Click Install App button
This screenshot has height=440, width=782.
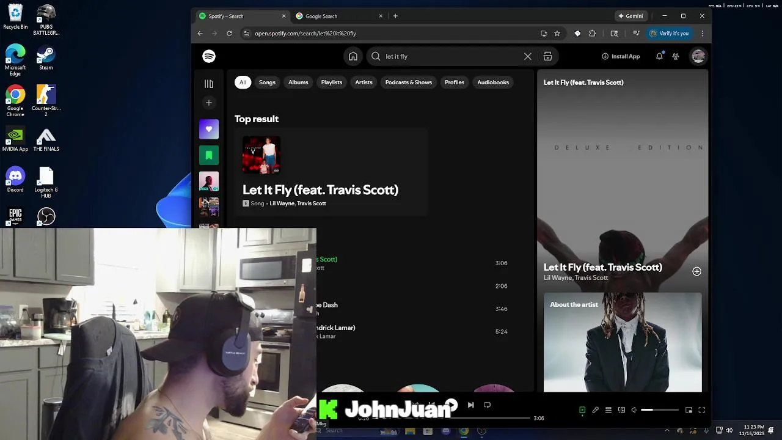pos(621,56)
